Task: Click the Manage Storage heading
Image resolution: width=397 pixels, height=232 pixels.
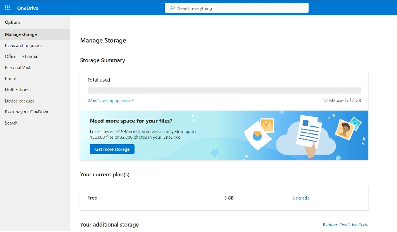Action: 103,40
